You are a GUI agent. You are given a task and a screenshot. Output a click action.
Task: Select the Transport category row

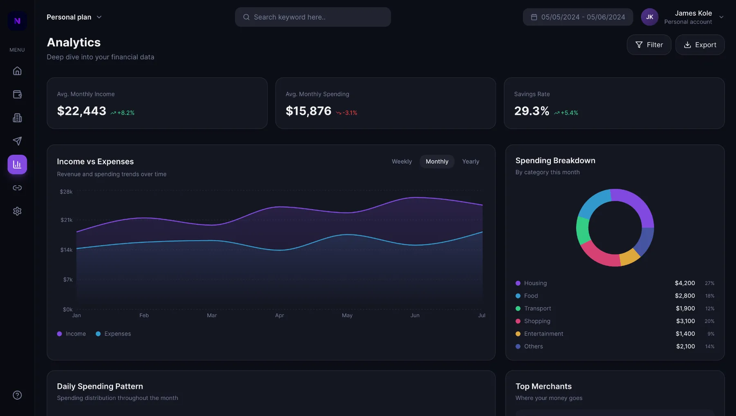[x=615, y=309]
